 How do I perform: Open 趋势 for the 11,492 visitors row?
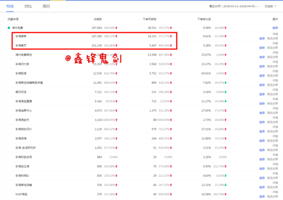tap(262, 85)
